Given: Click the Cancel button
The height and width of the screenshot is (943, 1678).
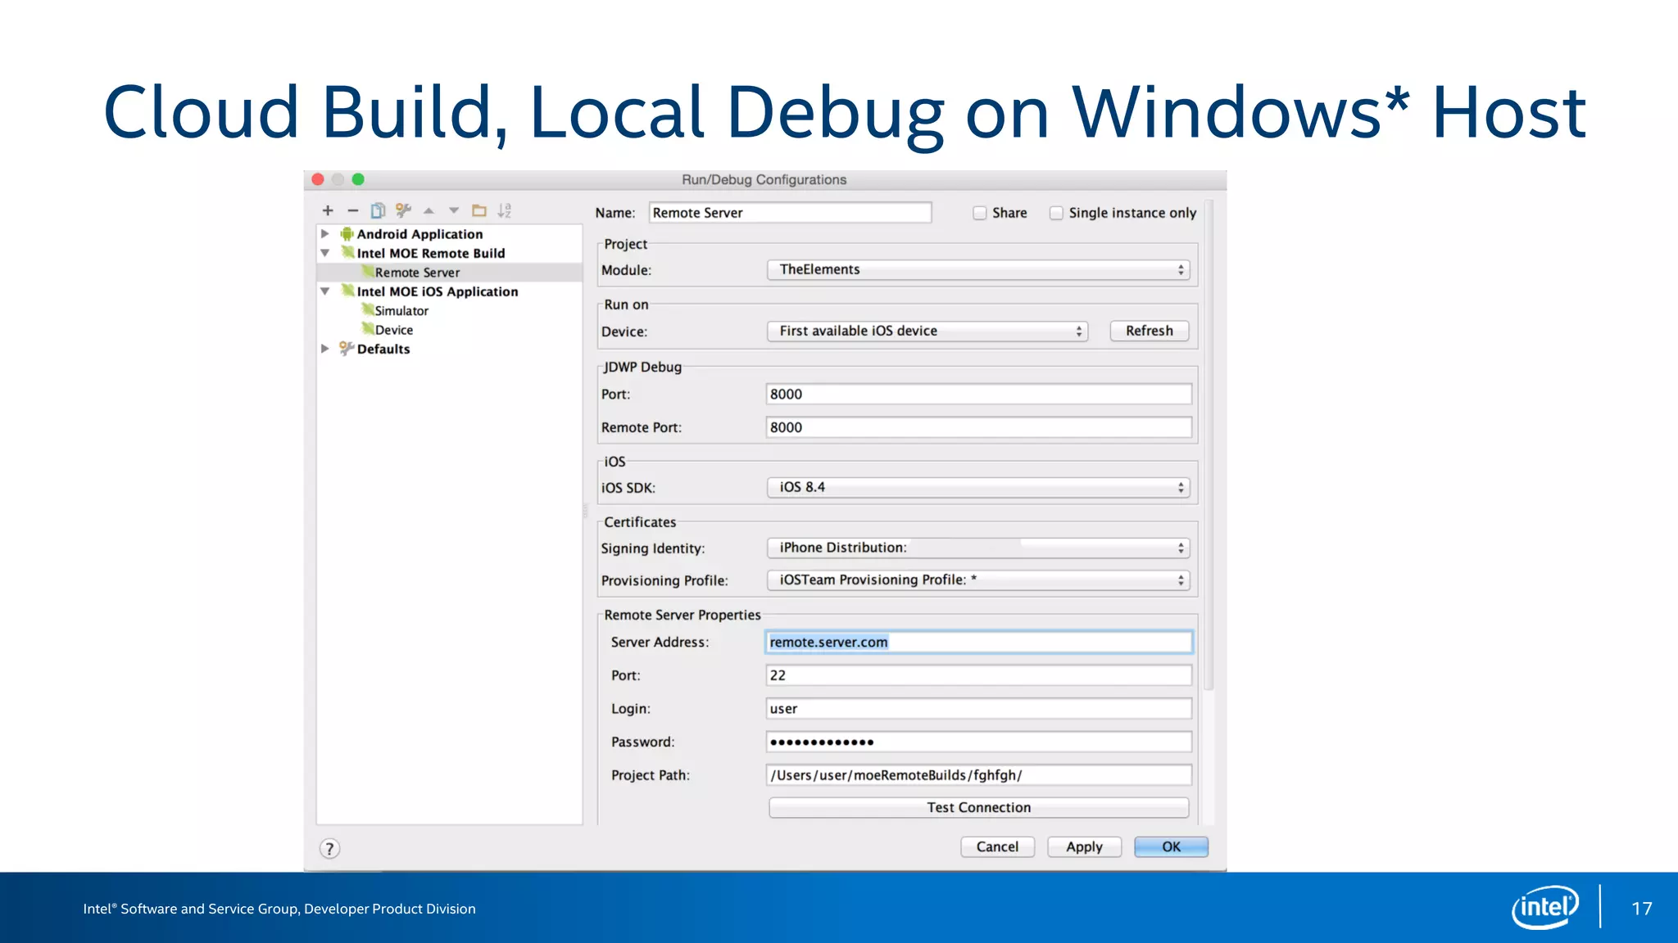Looking at the screenshot, I should click(997, 847).
